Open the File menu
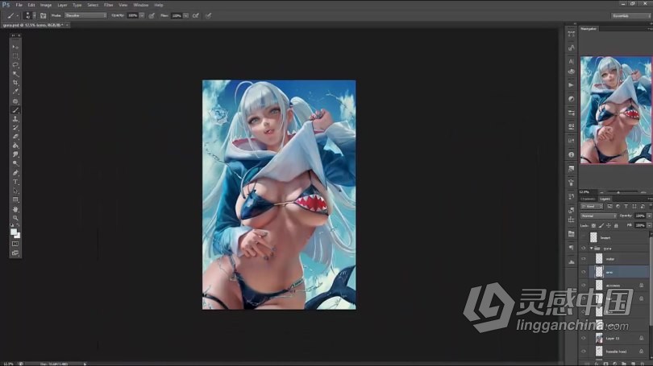 19,5
